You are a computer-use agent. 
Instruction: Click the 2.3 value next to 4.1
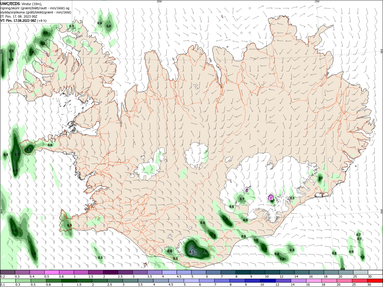point(204,251)
